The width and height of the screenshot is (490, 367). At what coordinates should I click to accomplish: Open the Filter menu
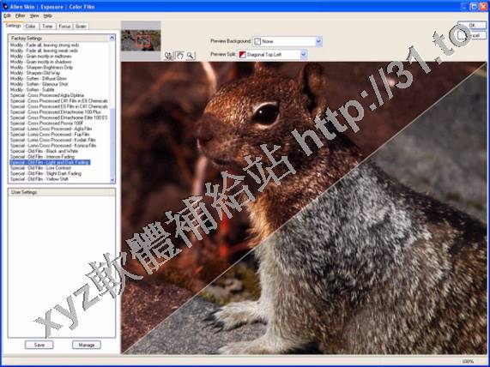21,15
